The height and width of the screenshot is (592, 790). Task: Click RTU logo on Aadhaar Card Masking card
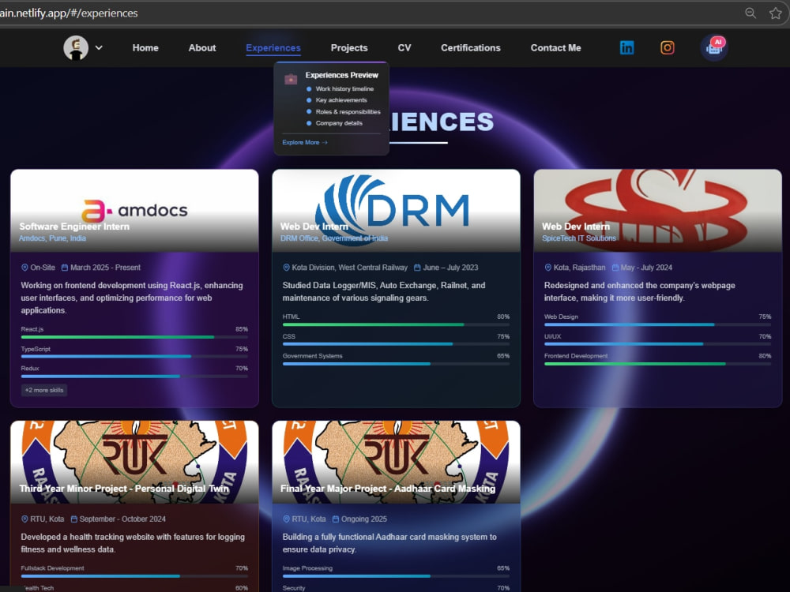396,462
